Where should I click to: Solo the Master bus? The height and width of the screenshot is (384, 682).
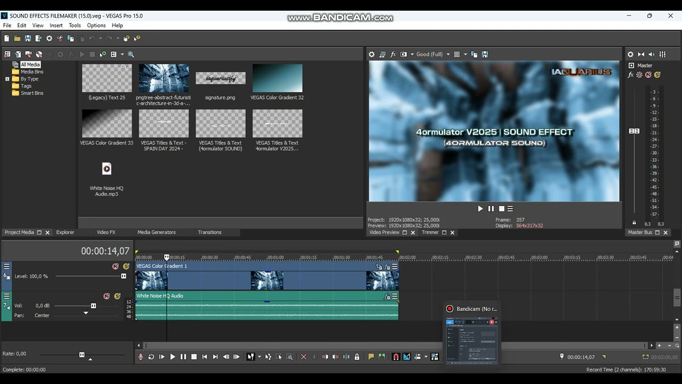(x=657, y=75)
